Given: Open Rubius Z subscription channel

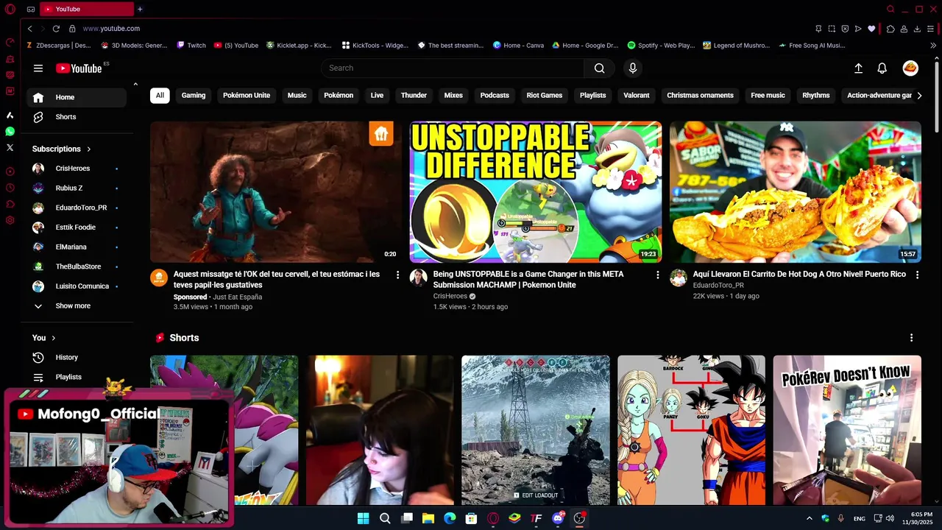Looking at the screenshot, I should 77,188.
